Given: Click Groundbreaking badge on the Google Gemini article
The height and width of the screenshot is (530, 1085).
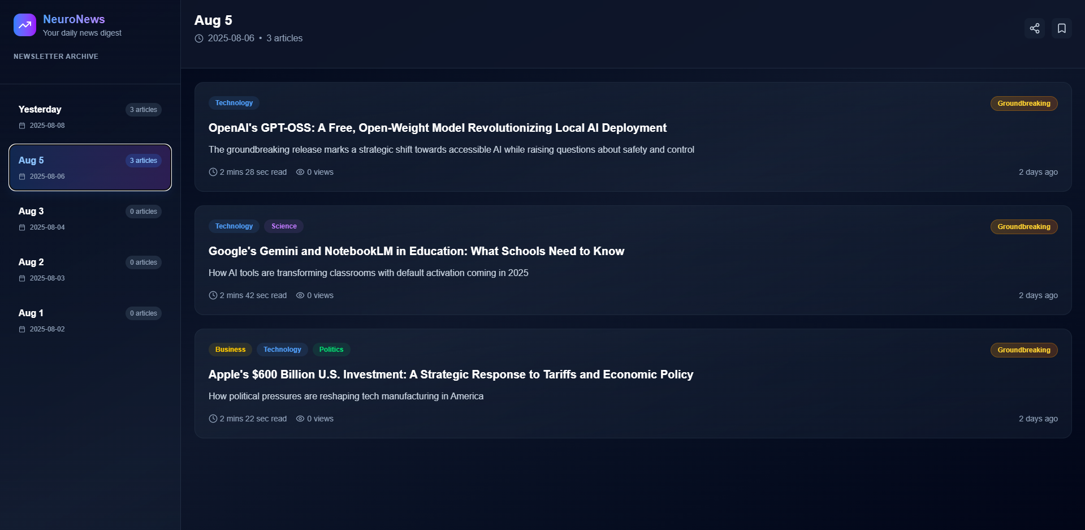Looking at the screenshot, I should pyautogui.click(x=1024, y=227).
